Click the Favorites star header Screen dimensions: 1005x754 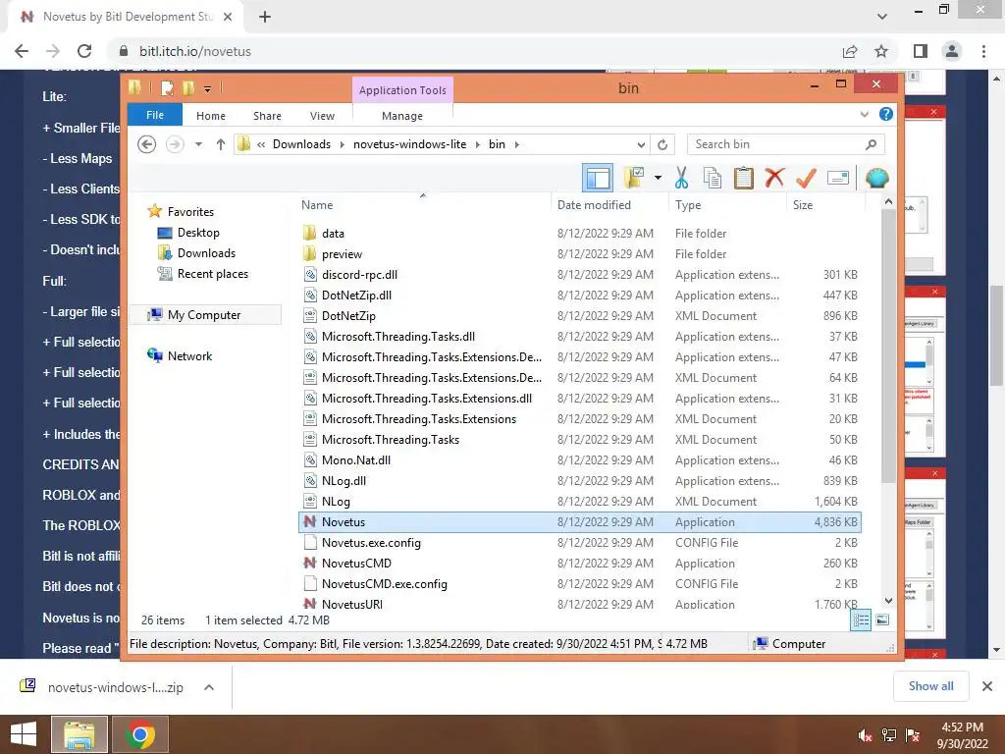pos(191,212)
